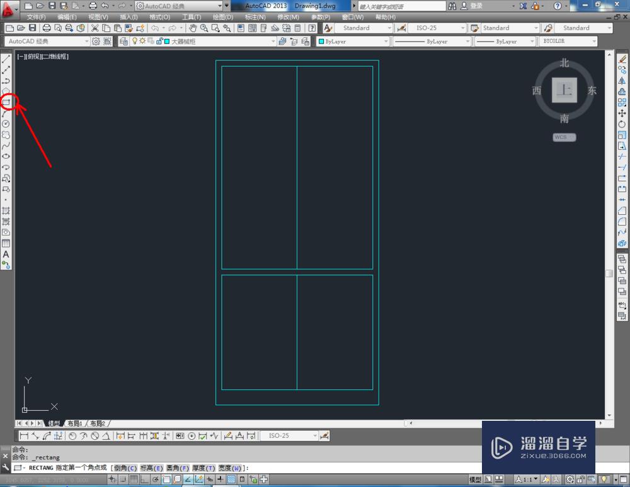Screen dimensions: 630x487
Task: Toggle layer on/off lightbulb for 大器械柜
Action: pyautogui.click(x=135, y=41)
